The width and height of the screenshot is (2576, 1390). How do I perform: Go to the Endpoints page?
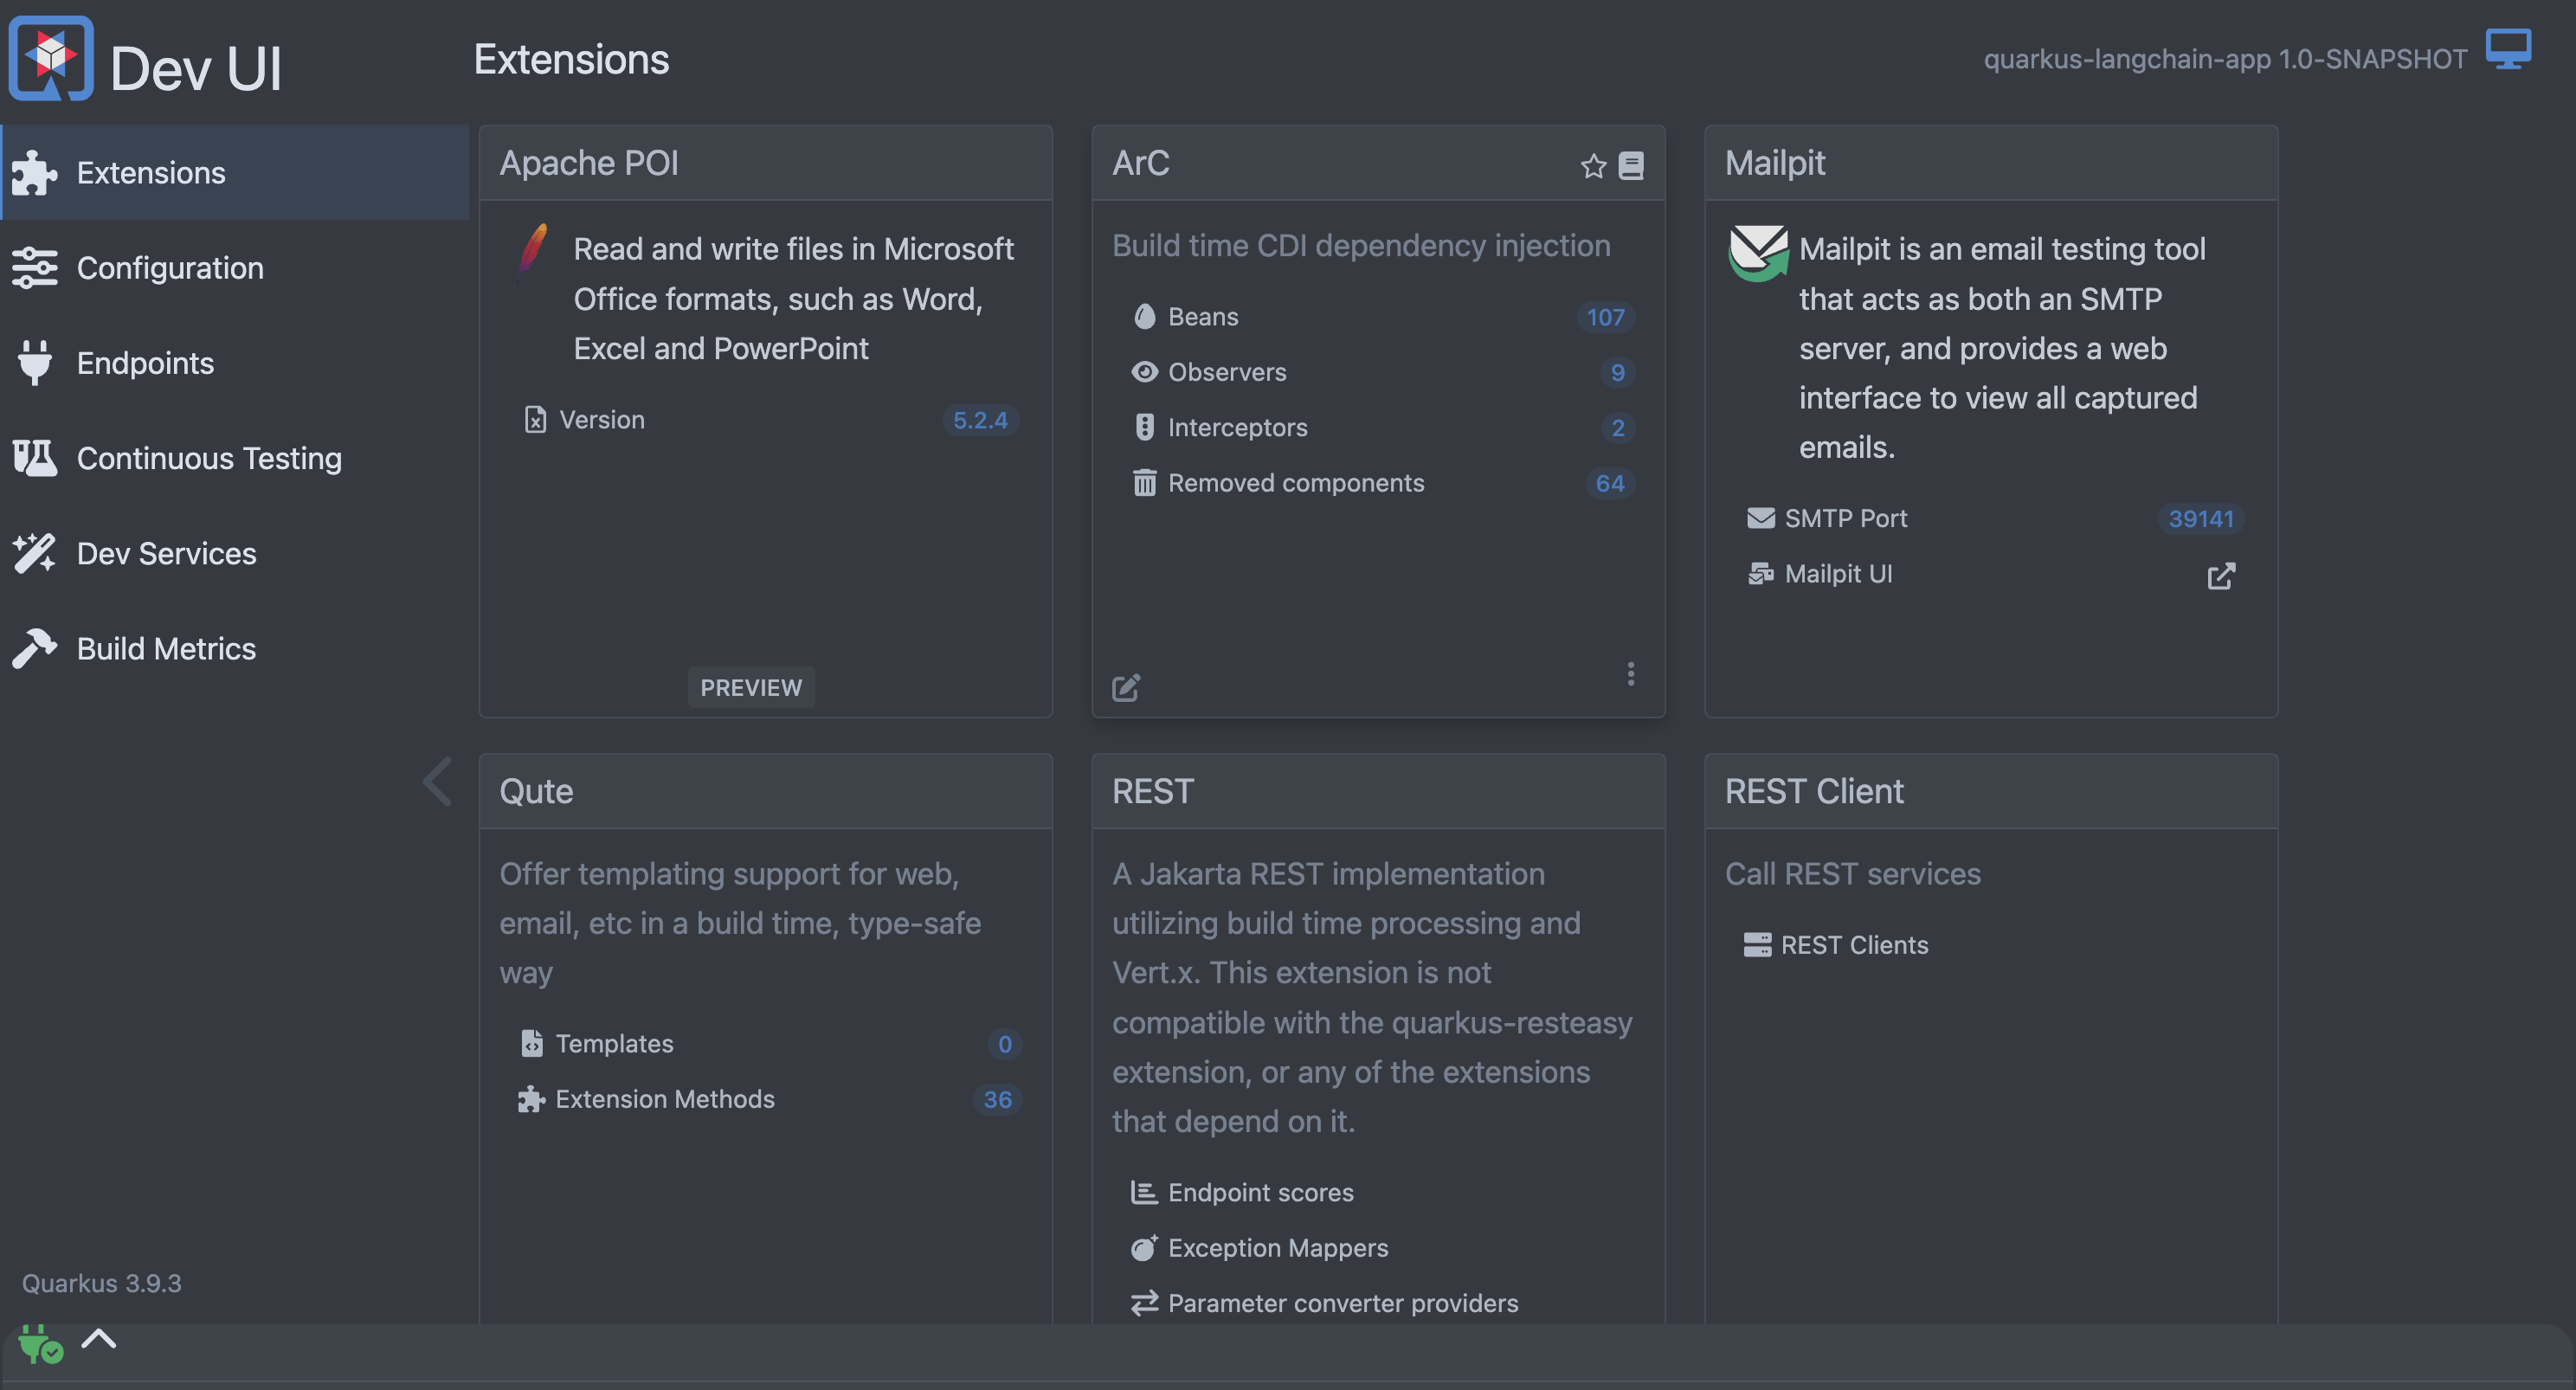(x=235, y=363)
